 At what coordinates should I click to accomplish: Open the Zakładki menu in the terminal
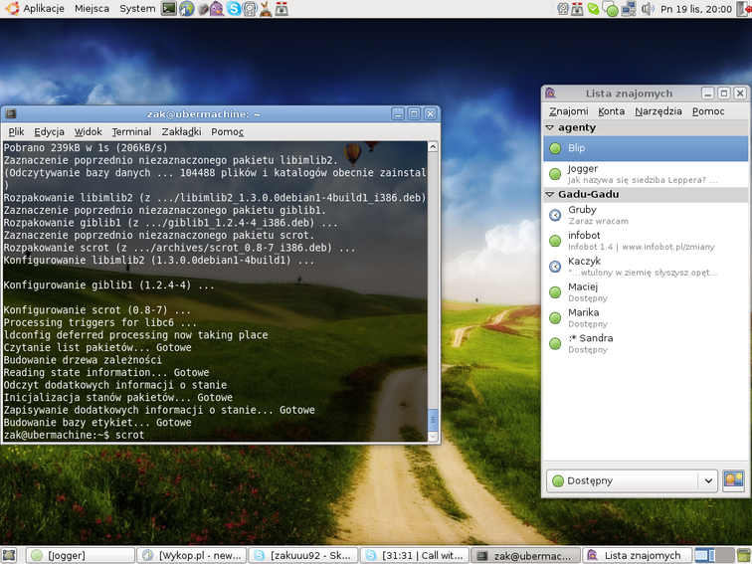181,131
